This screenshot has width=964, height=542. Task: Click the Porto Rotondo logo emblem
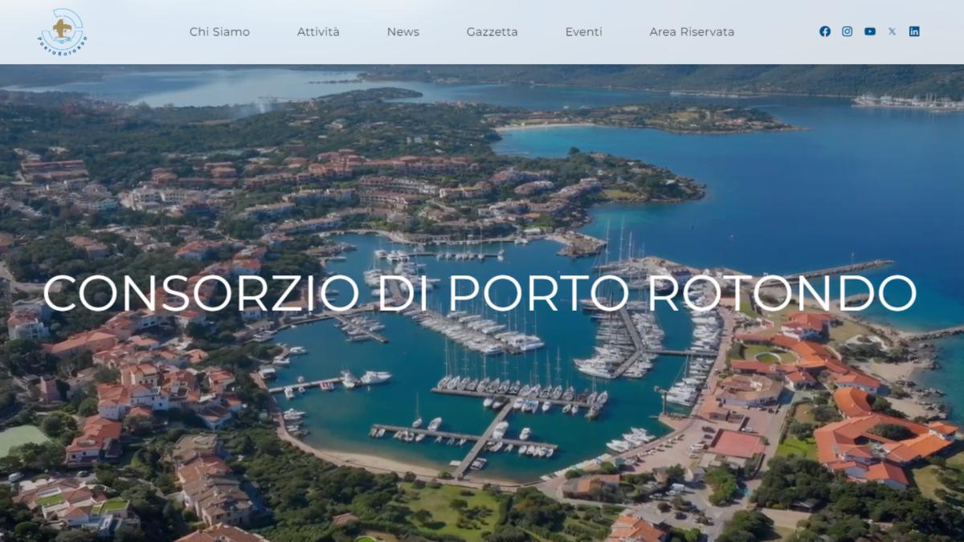point(63,31)
